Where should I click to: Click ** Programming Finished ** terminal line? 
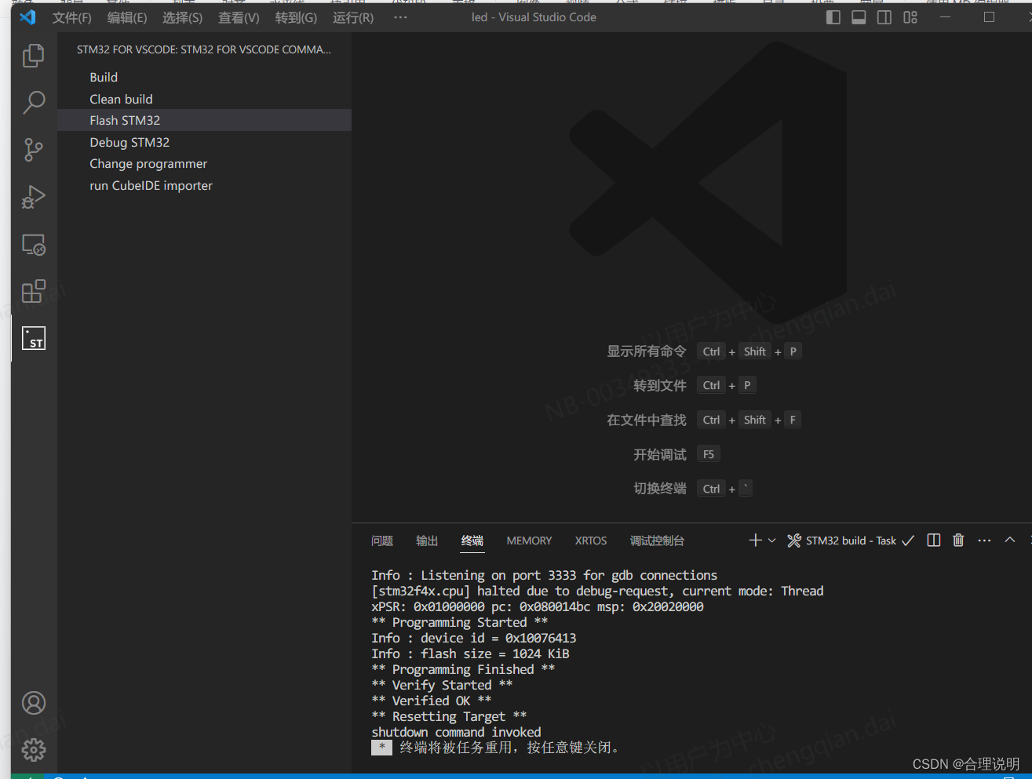463,669
